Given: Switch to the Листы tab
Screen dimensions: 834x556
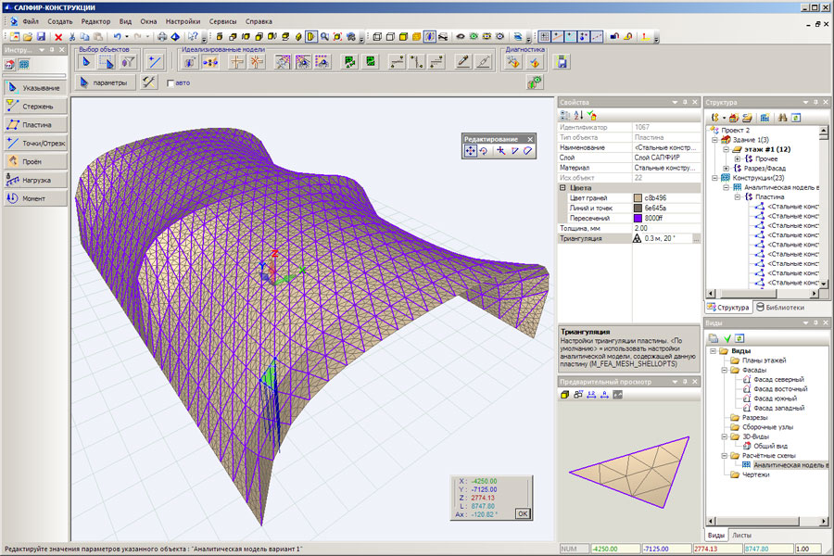Looking at the screenshot, I should [742, 535].
